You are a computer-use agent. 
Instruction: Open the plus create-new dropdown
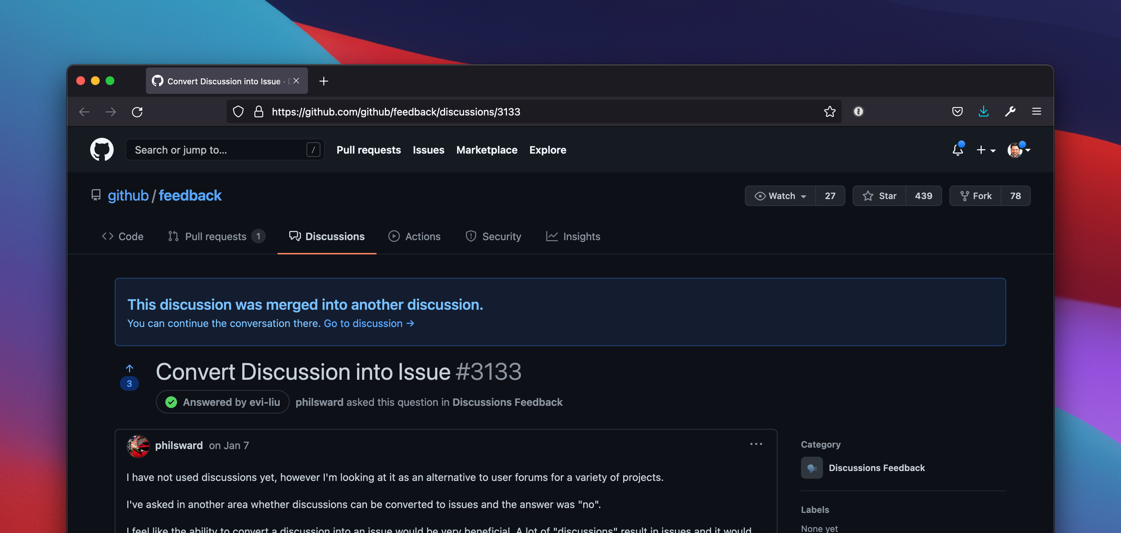(986, 150)
